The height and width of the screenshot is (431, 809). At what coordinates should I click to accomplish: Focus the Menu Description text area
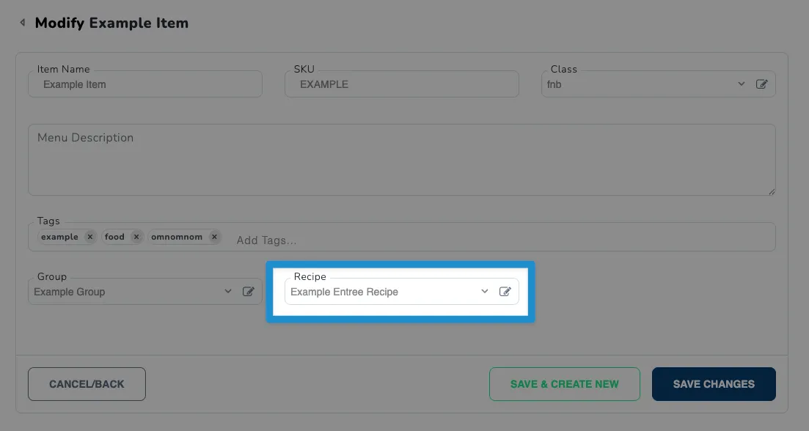click(401, 160)
